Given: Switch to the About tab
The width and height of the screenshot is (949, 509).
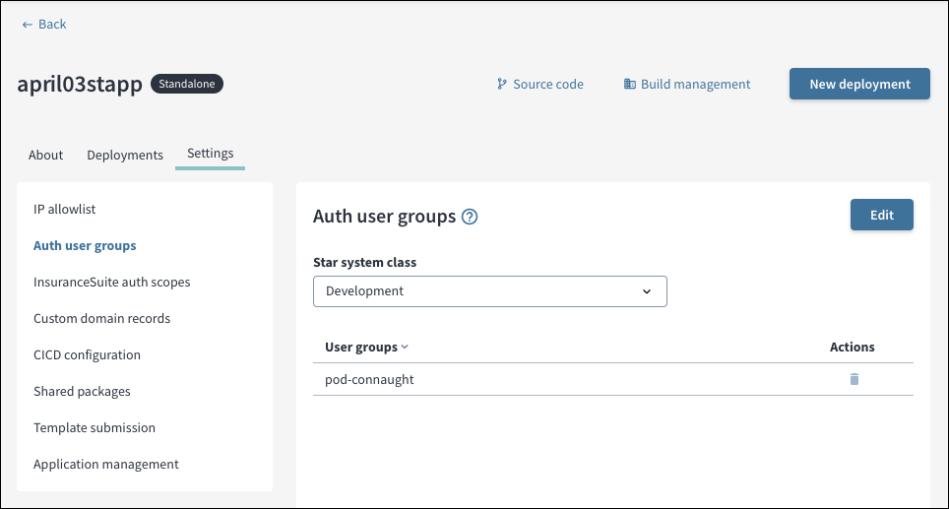Looking at the screenshot, I should [x=45, y=155].
